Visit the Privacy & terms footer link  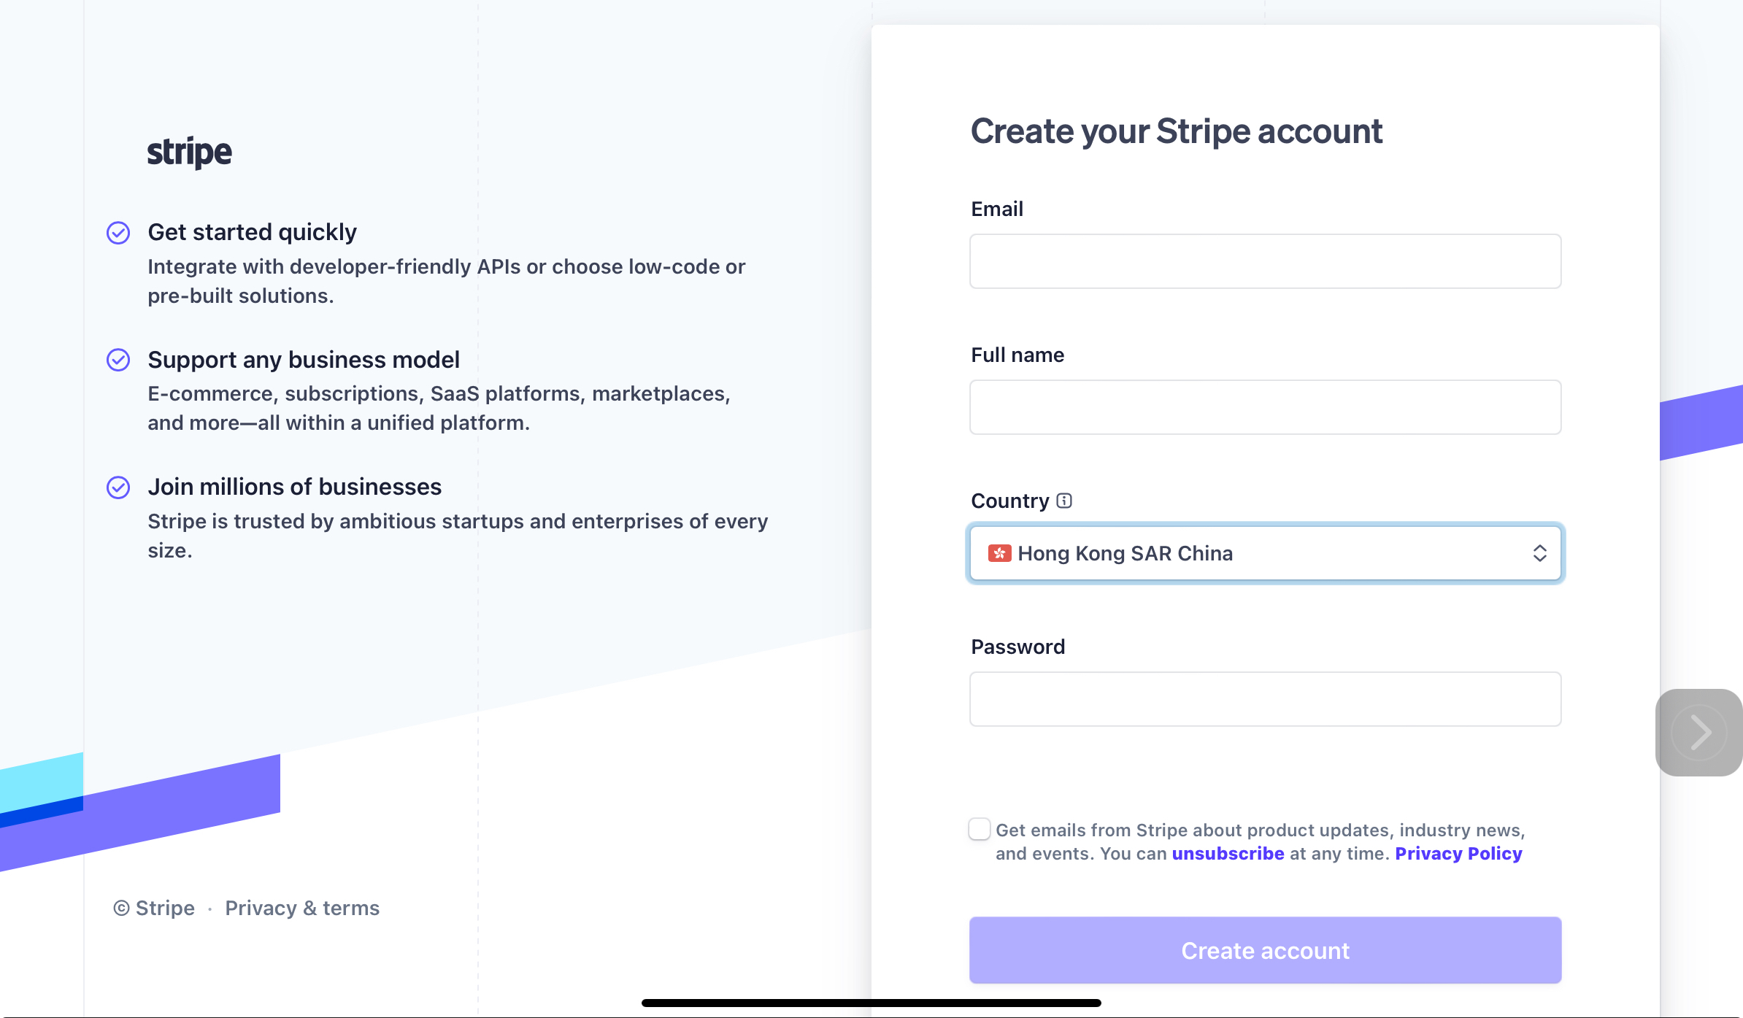click(x=302, y=908)
